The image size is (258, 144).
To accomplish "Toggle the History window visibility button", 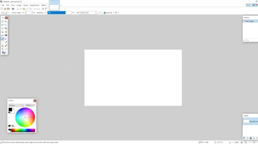I will pyautogui.click(x=251, y=5).
